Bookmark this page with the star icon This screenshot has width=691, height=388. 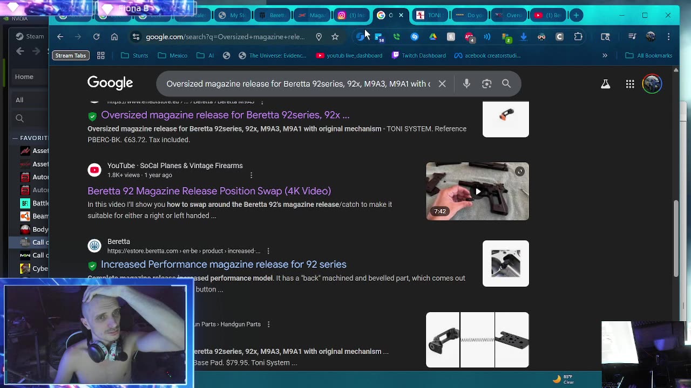tap(335, 37)
